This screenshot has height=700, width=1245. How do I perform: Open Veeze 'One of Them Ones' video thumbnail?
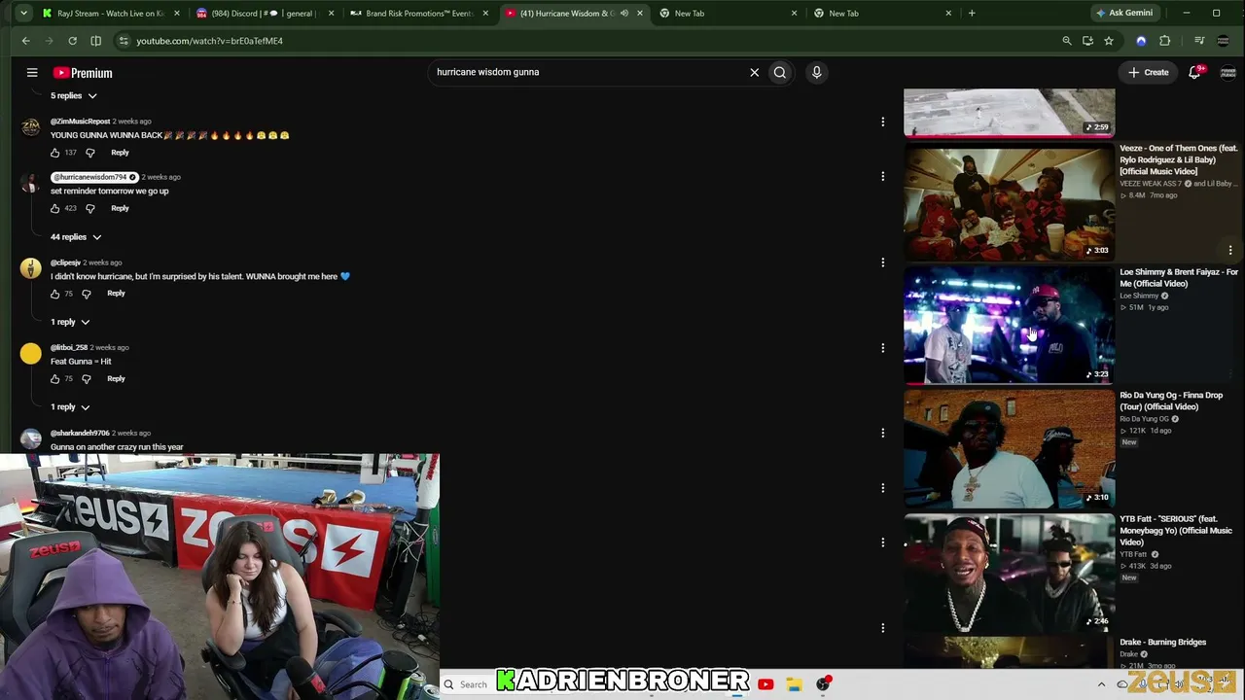tap(1010, 202)
